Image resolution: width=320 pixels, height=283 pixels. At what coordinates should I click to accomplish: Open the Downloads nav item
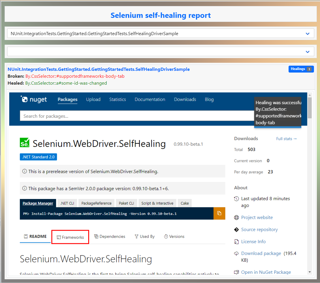pyautogui.click(x=185, y=99)
